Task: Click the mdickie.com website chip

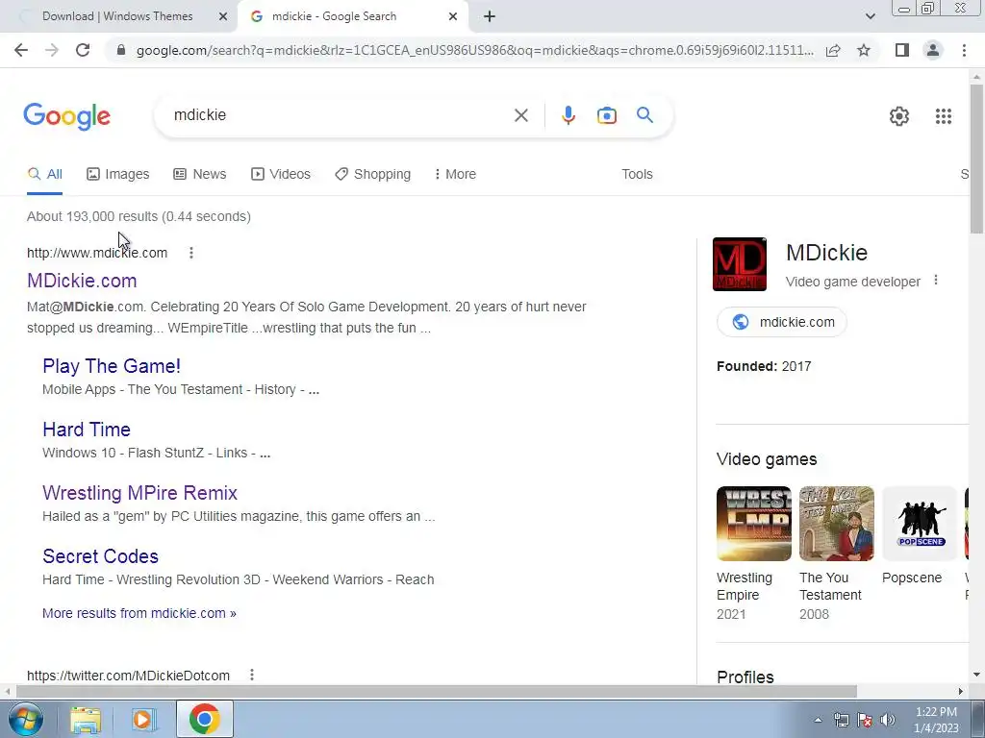Action: 782,322
